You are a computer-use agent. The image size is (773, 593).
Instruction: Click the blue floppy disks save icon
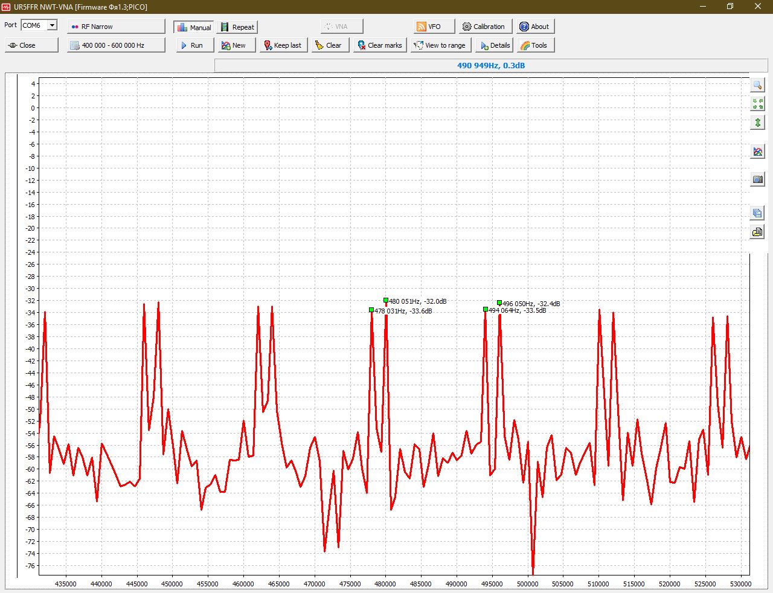click(x=757, y=213)
